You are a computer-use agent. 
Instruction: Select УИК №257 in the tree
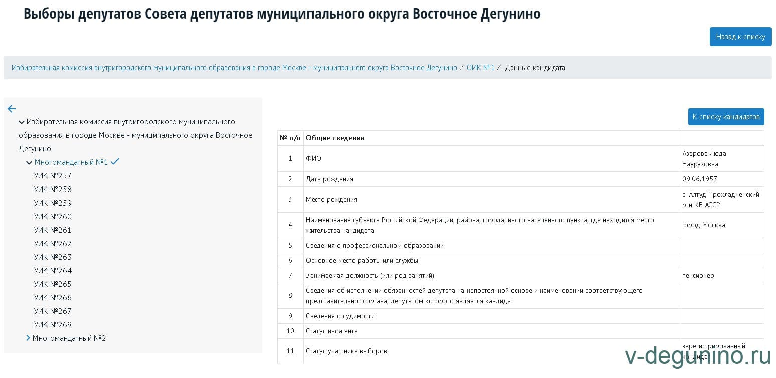pos(53,176)
